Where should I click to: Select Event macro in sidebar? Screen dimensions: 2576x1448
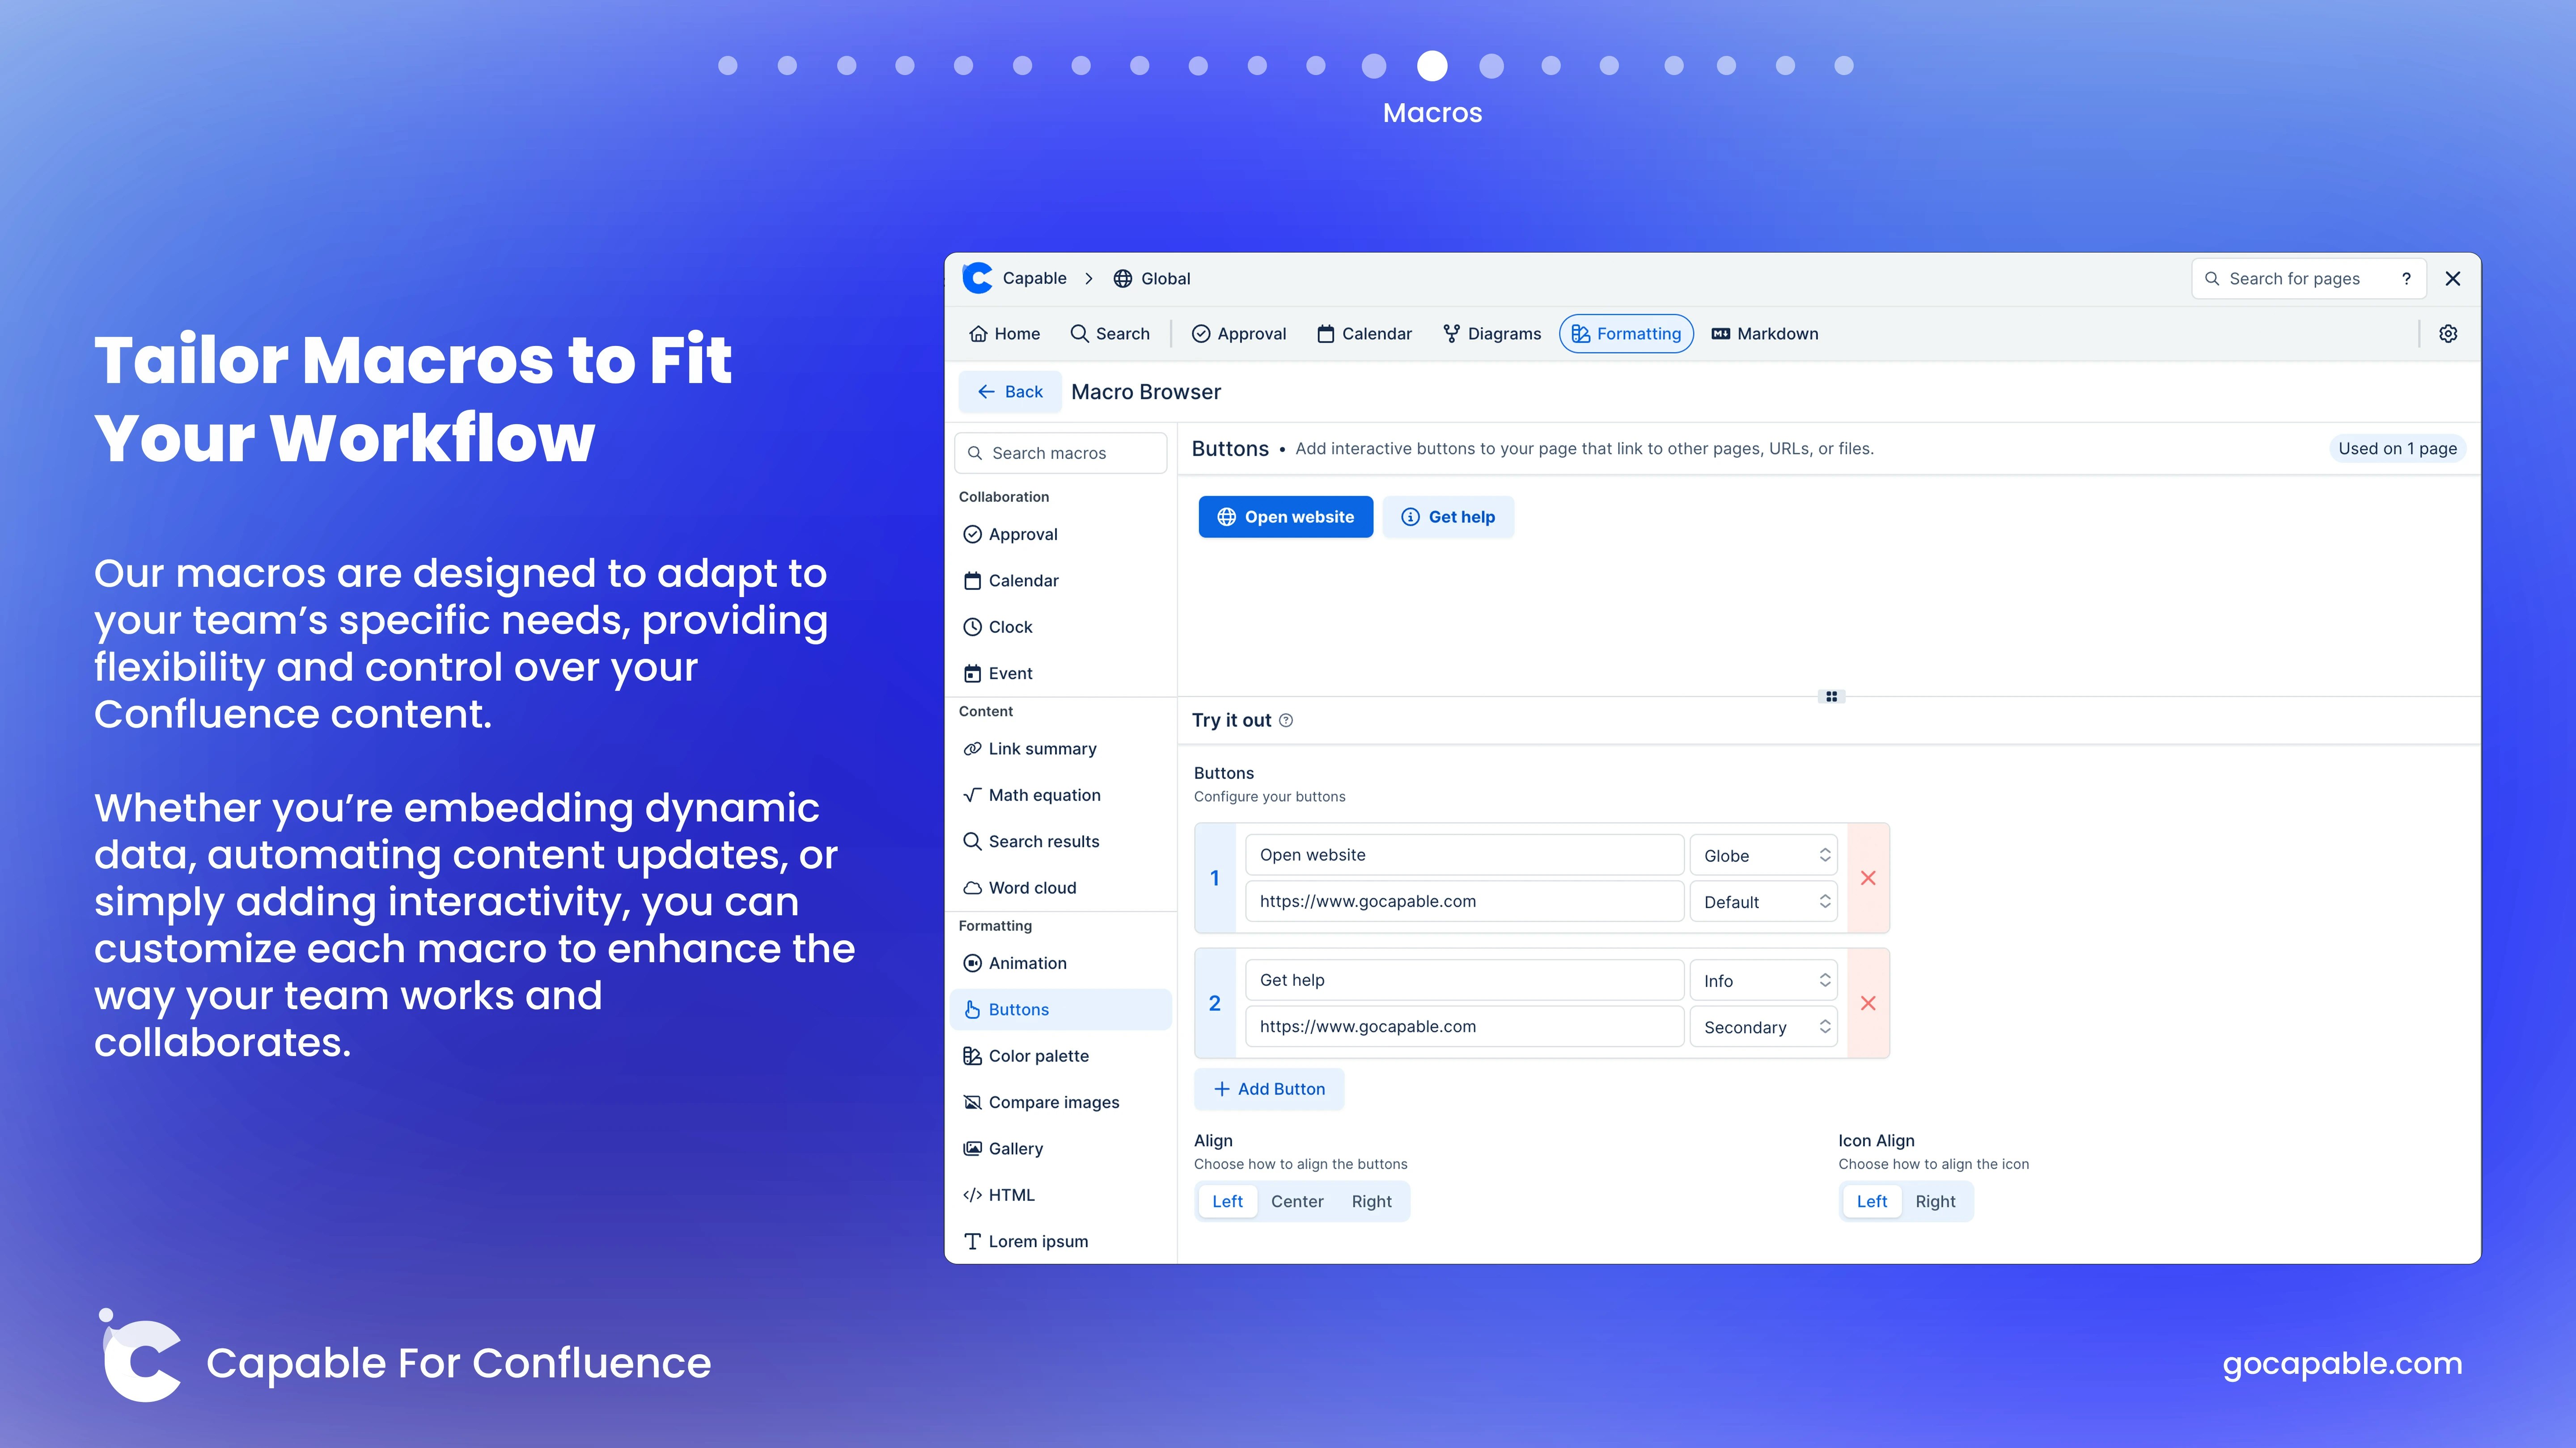pyautogui.click(x=1060, y=673)
